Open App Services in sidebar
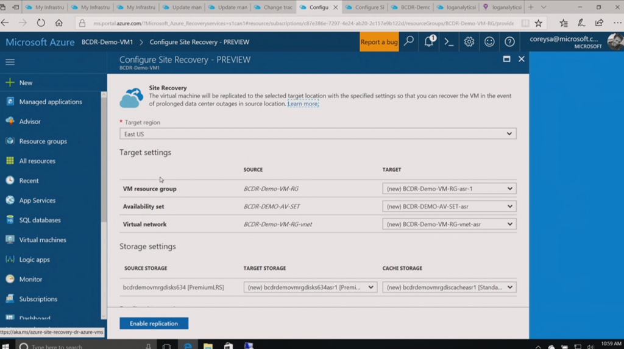 pos(37,200)
